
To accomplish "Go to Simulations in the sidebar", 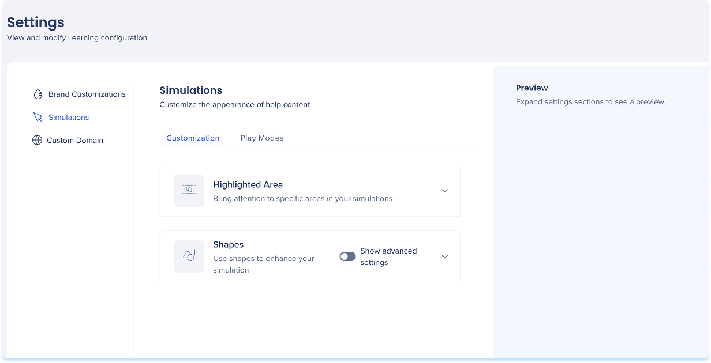I will [x=69, y=117].
